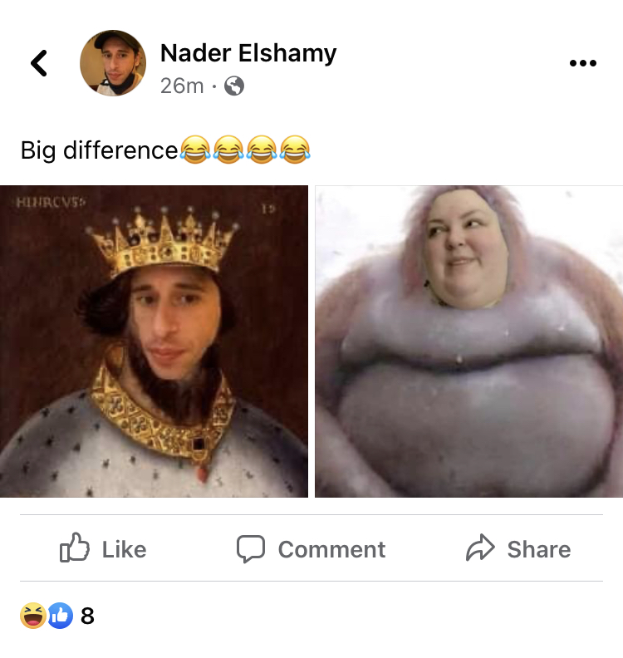Viewport: 623px width, 658px height.
Task: Open the crowned king portrait image
Action: click(154, 341)
